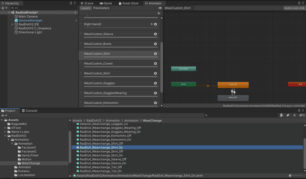
Task: Open GestureManager prefab with chevron arrow
Action: 76,21
